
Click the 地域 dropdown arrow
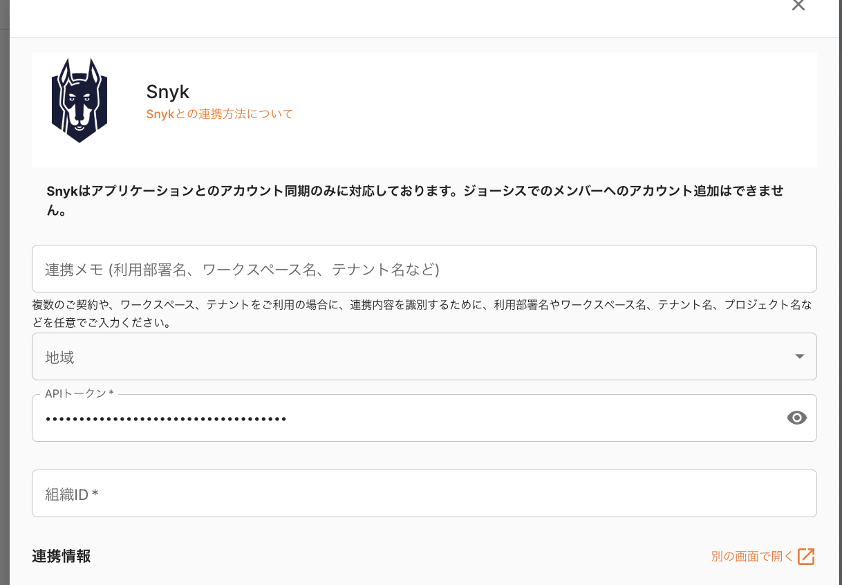tap(800, 357)
